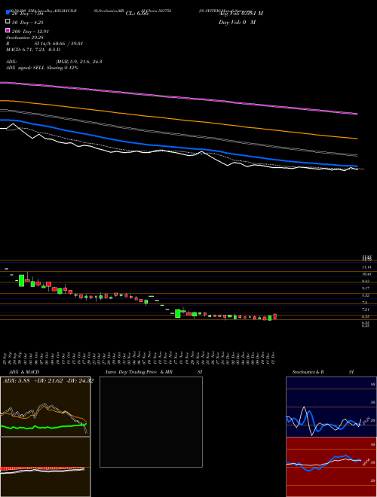Viewport: 377px width, 497px height.
Task: Open the blue Stochastics oscillator panel
Action: (x=331, y=407)
